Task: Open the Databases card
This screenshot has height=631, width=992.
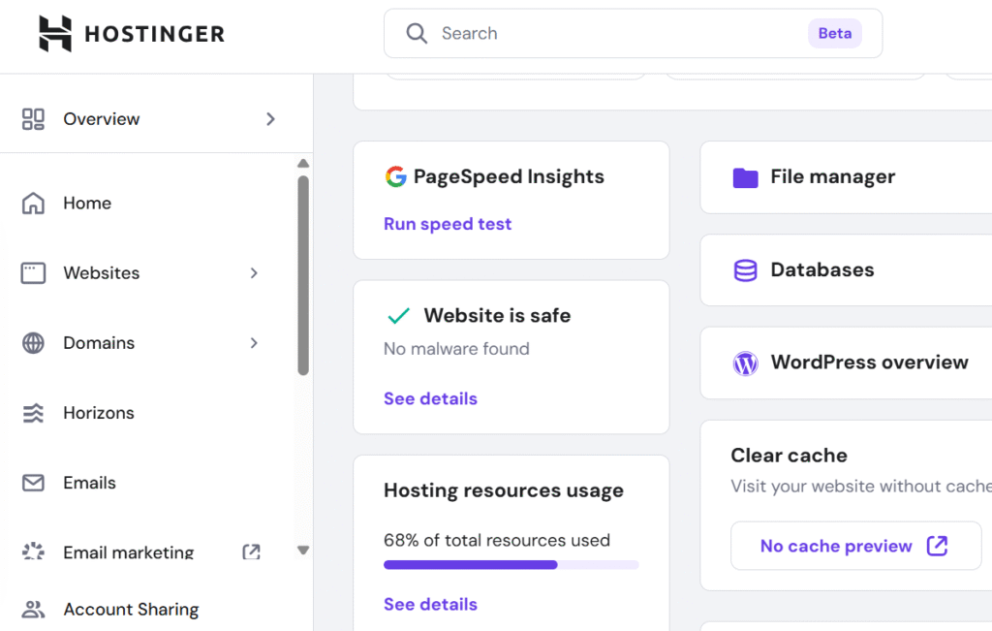Action: pyautogui.click(x=846, y=270)
